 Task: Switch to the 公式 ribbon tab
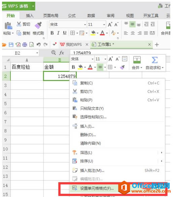[x=72, y=16]
